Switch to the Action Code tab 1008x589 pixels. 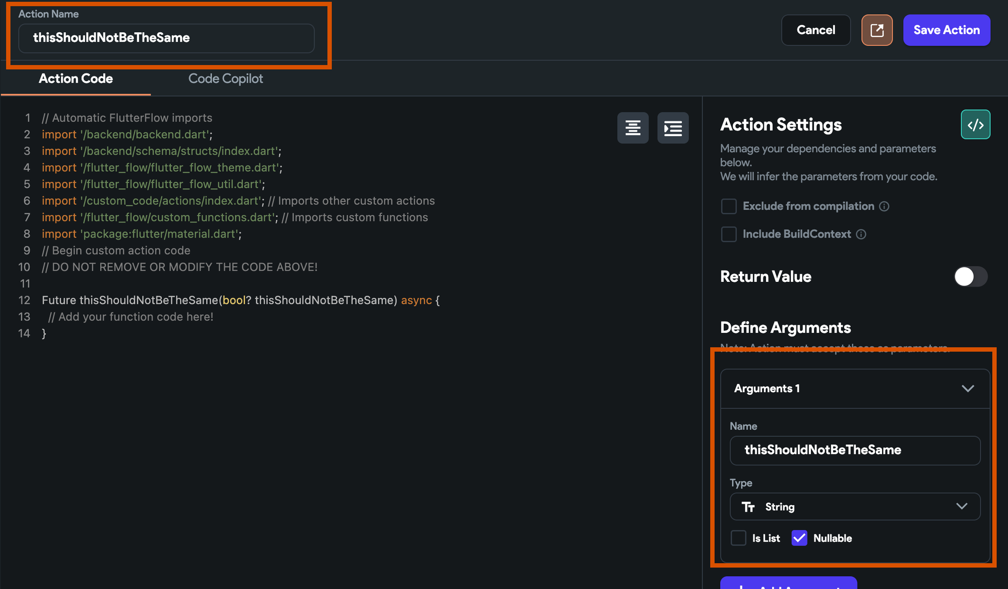(76, 79)
